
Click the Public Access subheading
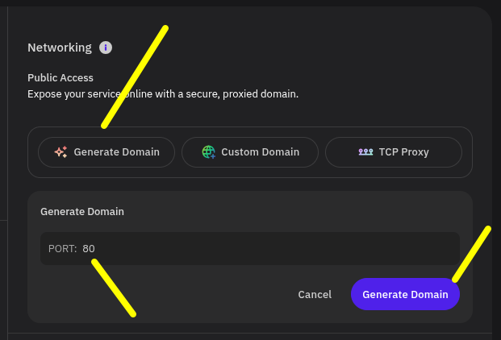click(61, 78)
